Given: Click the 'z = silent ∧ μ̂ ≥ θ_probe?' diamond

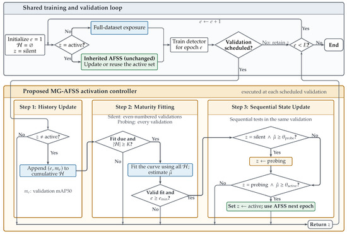Looking at the screenshot, I should pos(271,137).
